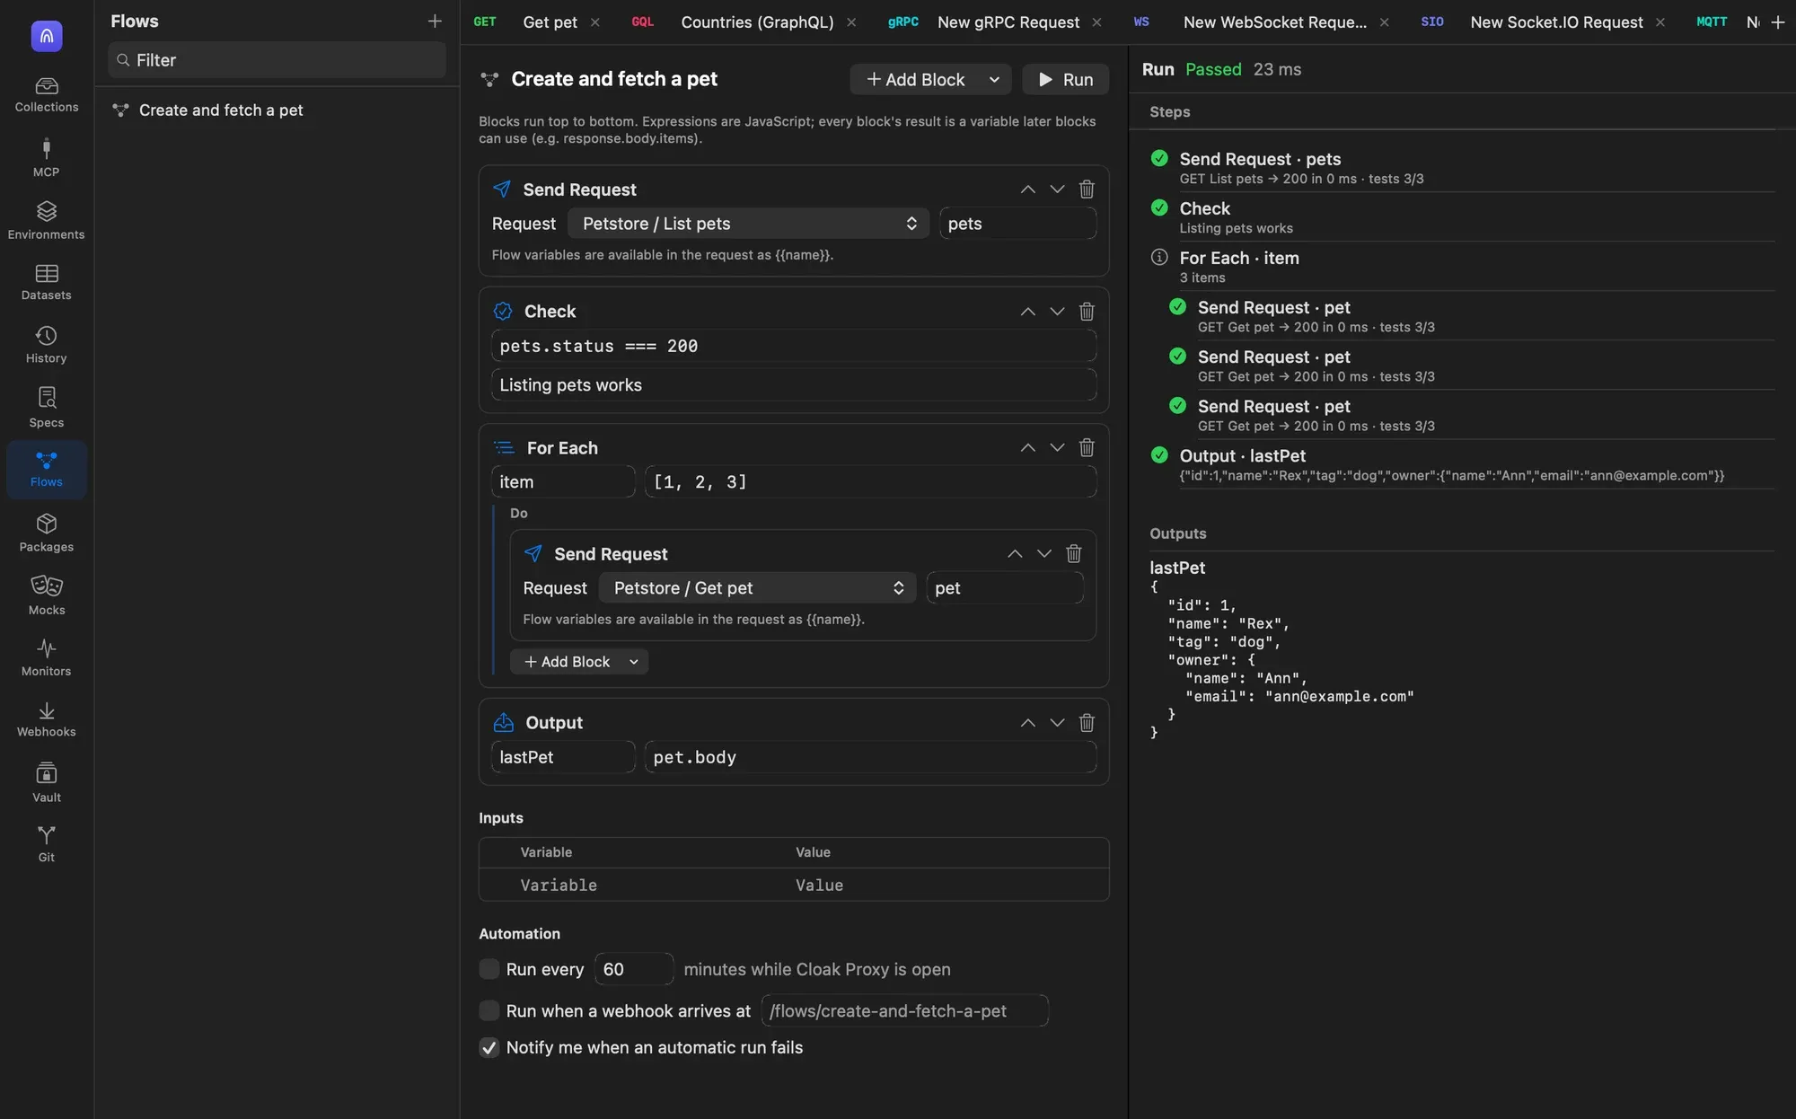Close the New WebSocket Request tab

click(x=1384, y=22)
